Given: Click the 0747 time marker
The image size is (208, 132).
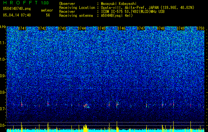Looking at the screenshot, I should [141, 28].
